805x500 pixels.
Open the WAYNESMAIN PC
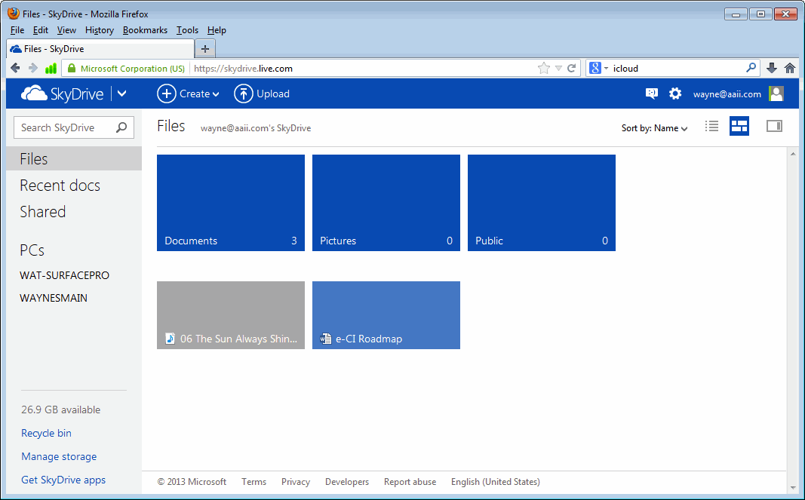click(54, 298)
